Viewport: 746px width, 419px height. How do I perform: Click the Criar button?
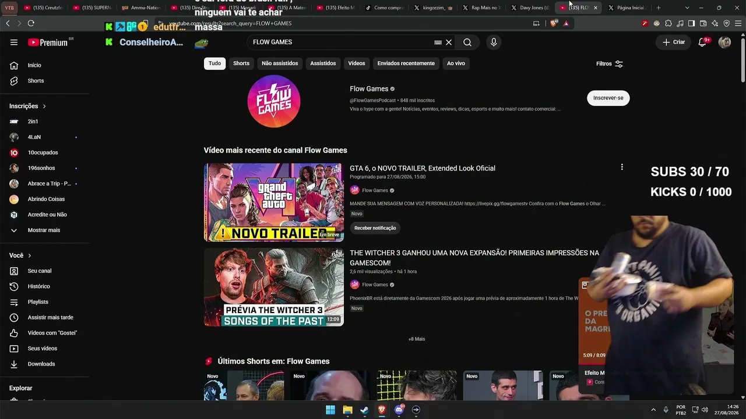coord(673,42)
